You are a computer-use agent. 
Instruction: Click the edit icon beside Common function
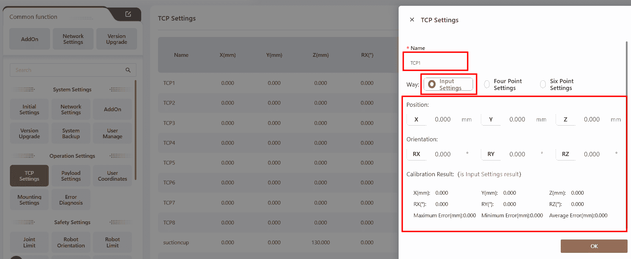tap(128, 14)
